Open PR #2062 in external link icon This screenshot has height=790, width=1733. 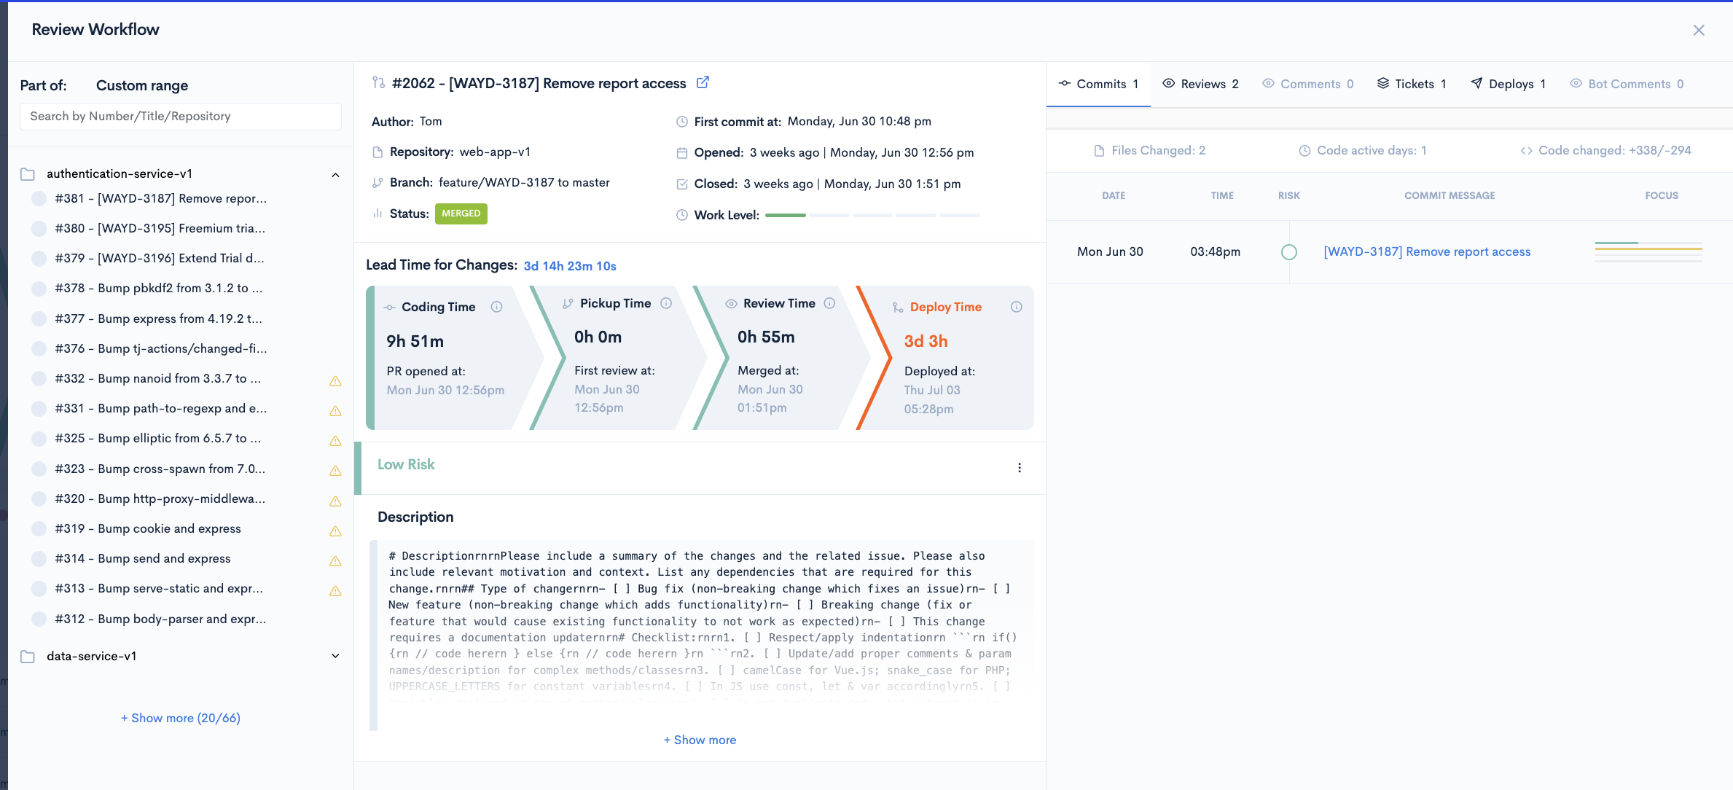pyautogui.click(x=703, y=82)
